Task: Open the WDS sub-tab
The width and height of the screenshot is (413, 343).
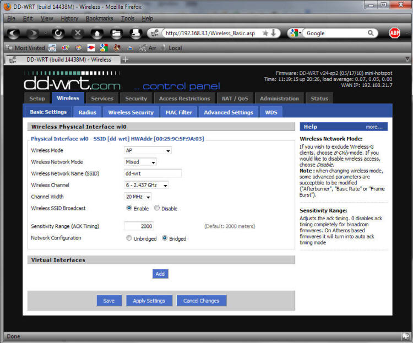Action: tap(271, 112)
